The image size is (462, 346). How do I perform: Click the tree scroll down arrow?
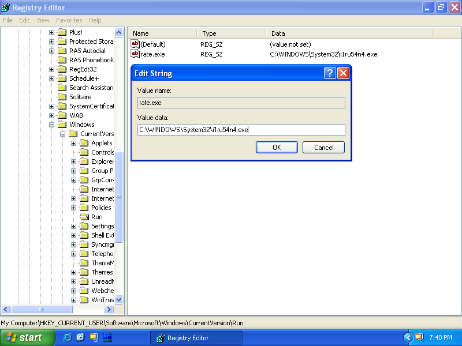tap(119, 300)
